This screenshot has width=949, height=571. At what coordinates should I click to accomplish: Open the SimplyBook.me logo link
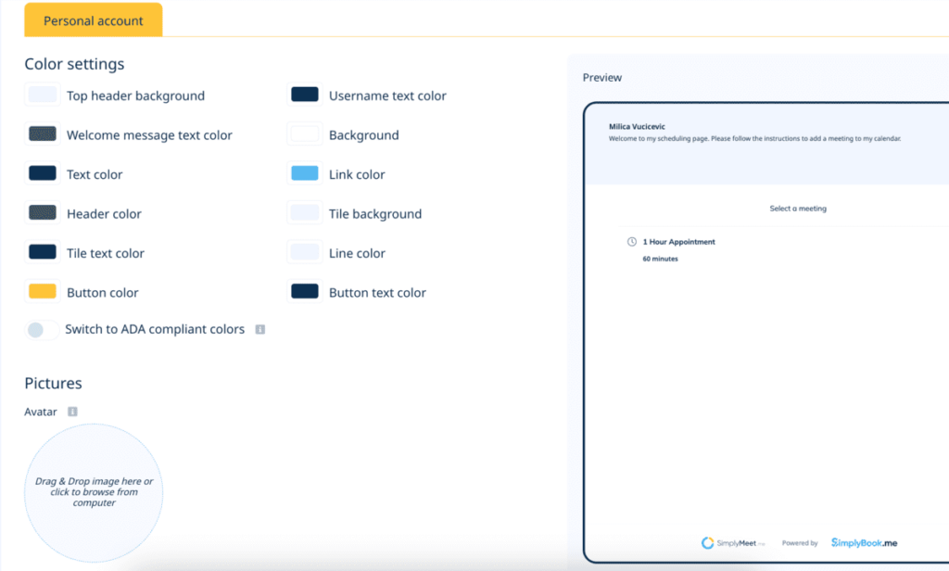pos(864,543)
